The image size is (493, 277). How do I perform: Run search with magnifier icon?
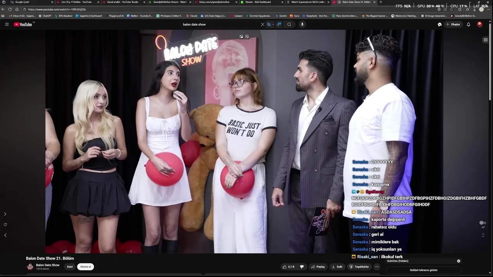(289, 24)
